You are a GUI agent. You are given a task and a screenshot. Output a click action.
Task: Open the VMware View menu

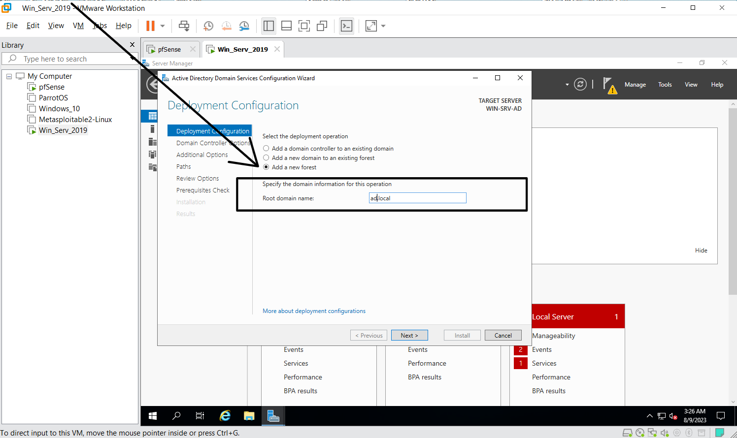tap(56, 26)
